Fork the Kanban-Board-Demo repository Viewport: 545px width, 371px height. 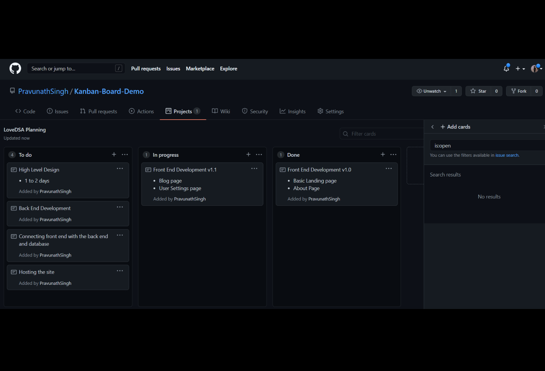[518, 91]
